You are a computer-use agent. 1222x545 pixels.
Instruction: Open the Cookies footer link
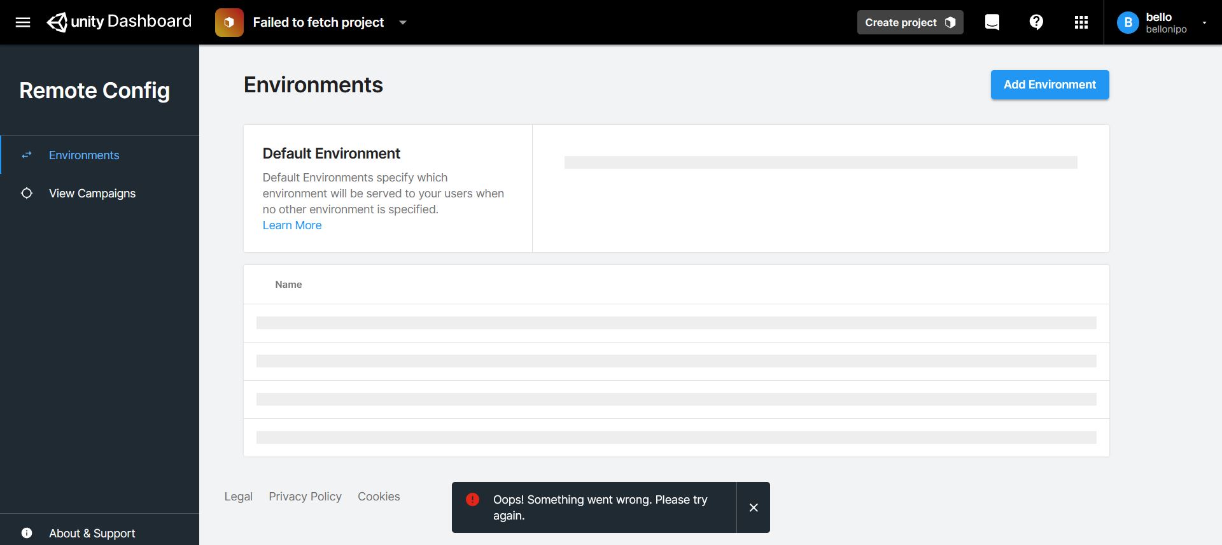[x=379, y=497]
